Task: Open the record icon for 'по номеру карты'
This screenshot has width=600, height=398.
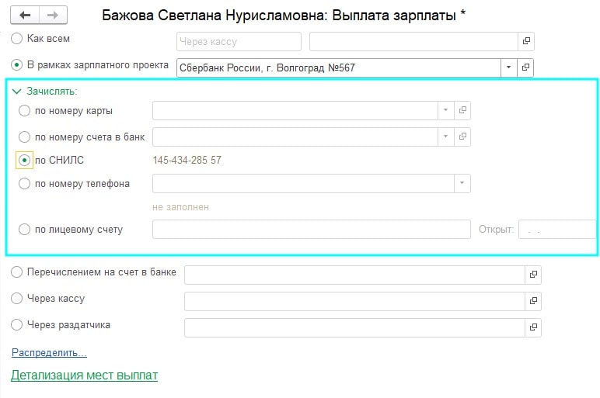Action: click(462, 111)
